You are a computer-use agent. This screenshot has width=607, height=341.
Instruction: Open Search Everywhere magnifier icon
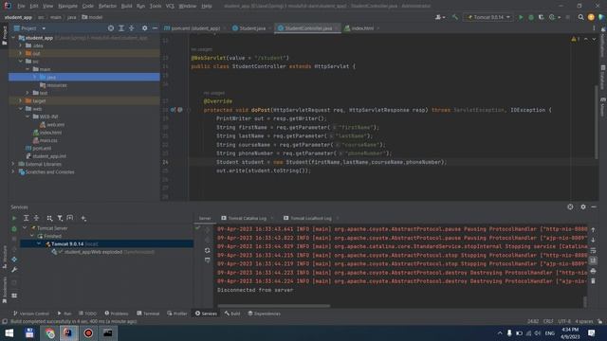pyautogui.click(x=580, y=17)
